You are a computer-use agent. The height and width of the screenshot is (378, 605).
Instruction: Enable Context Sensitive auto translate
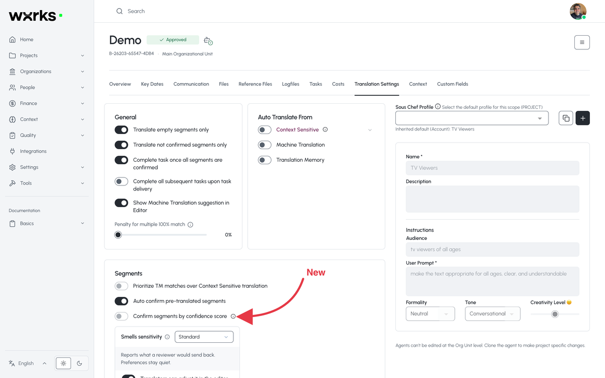coord(265,130)
